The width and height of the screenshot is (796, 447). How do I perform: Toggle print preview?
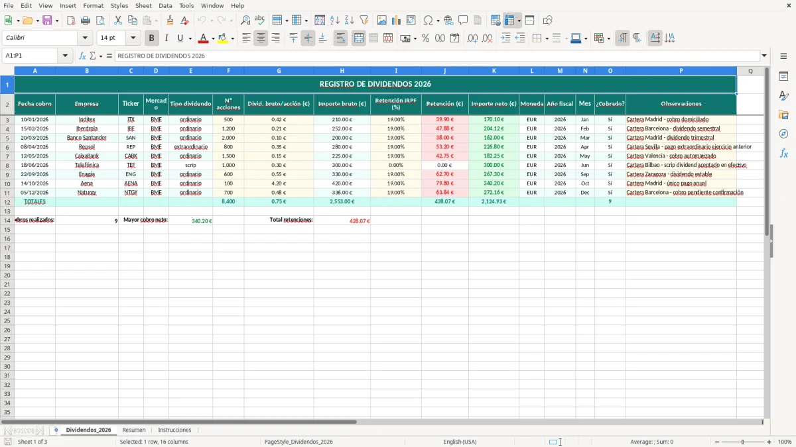[x=100, y=21]
